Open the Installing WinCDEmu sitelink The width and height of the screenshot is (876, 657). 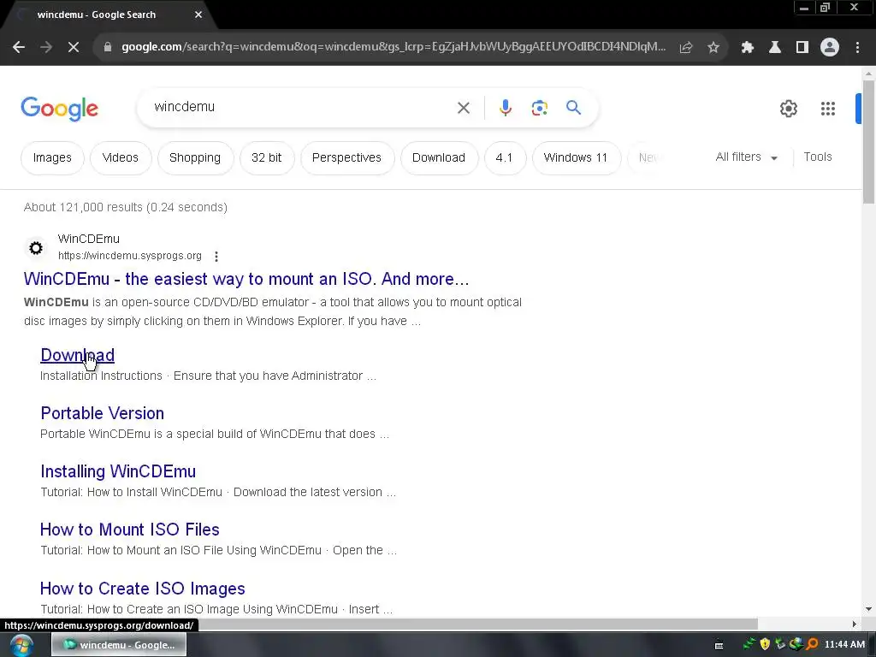118,471
